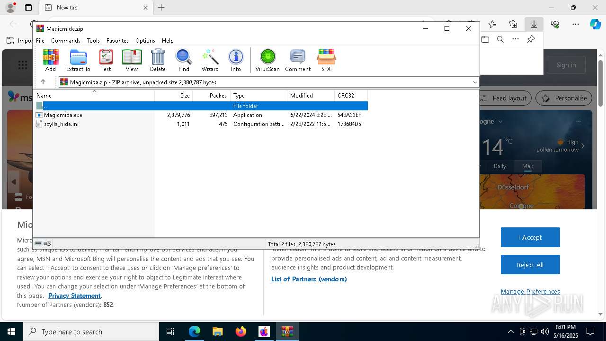The height and width of the screenshot is (341, 606).
Task: Open File Explorer from taskbar
Action: (217, 332)
